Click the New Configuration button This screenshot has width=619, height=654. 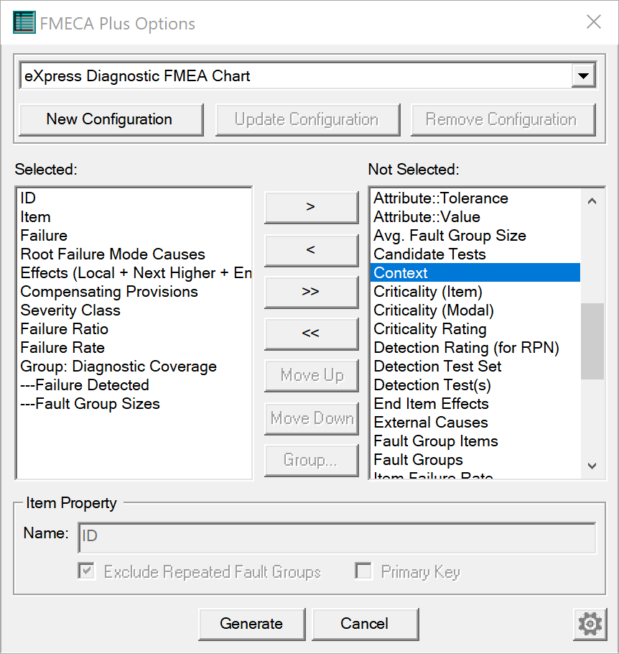click(x=111, y=120)
